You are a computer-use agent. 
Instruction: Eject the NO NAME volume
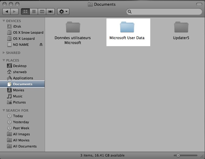click(41, 45)
